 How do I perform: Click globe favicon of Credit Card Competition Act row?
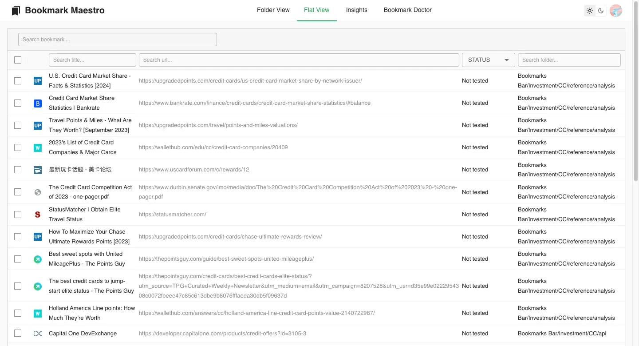tap(38, 192)
